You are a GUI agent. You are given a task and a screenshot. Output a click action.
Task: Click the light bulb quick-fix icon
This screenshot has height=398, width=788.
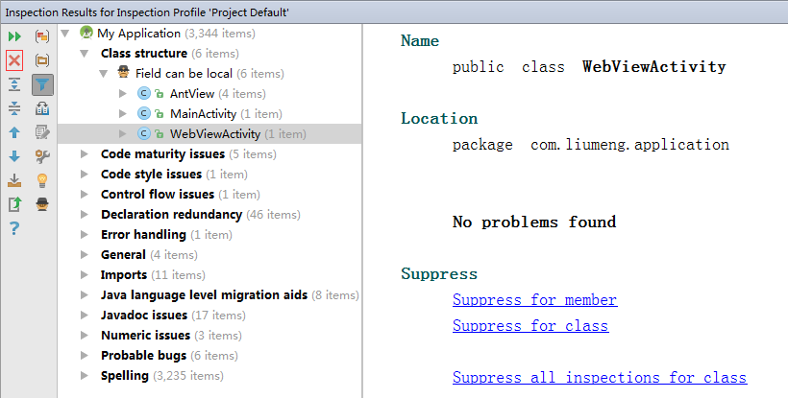[x=42, y=180]
